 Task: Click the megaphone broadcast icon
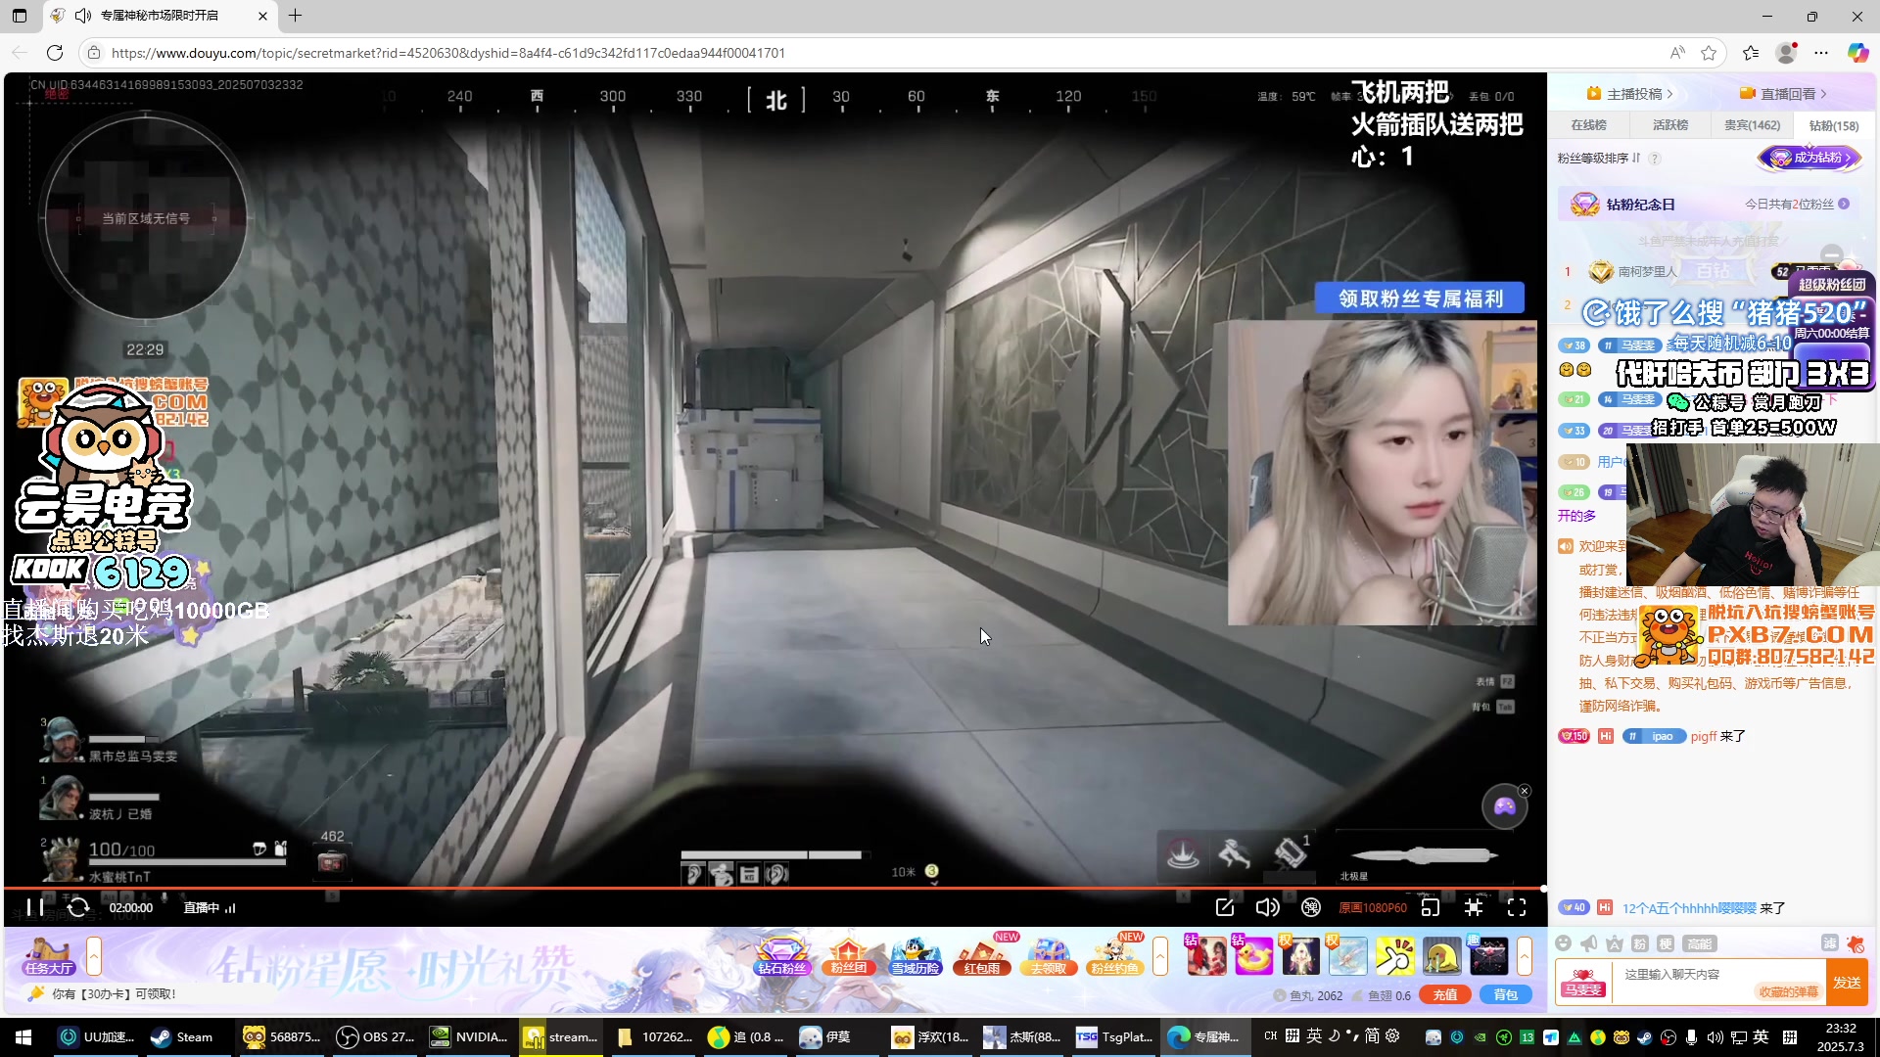1589,943
